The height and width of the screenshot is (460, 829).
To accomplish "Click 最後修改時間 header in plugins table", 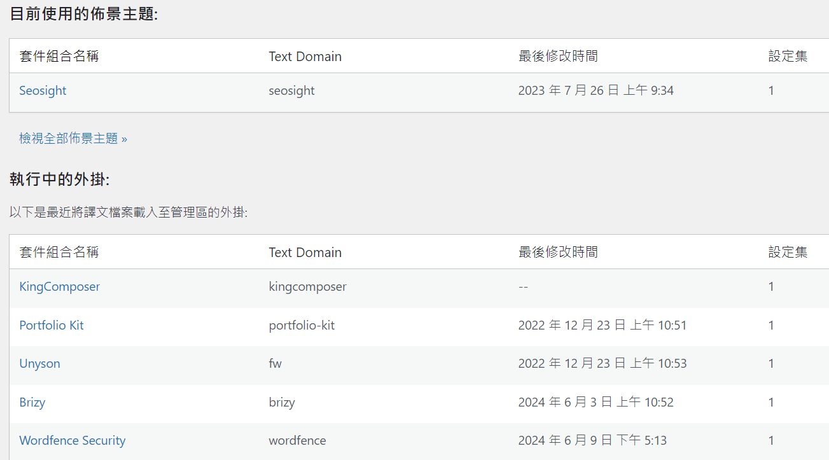I will (558, 252).
